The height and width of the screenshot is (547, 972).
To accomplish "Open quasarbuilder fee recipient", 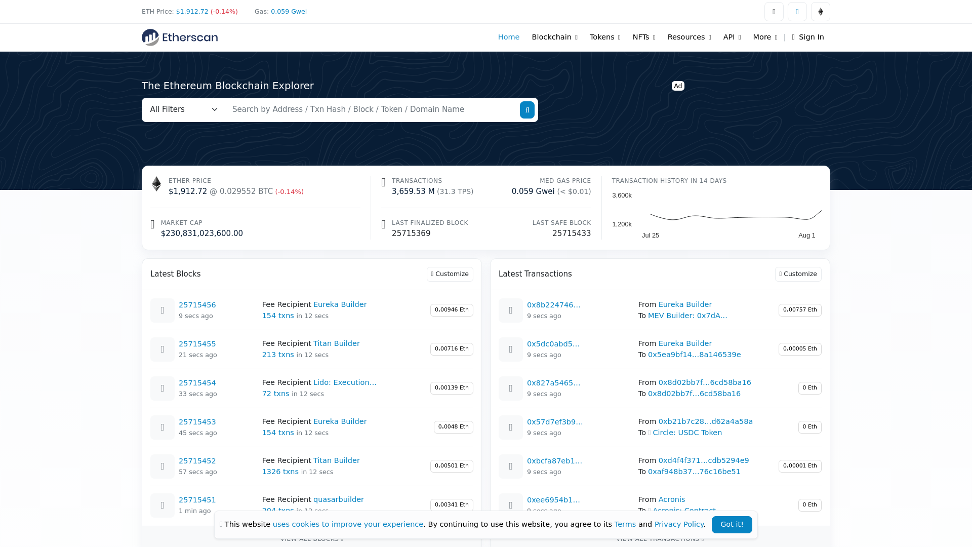I will 339,499.
